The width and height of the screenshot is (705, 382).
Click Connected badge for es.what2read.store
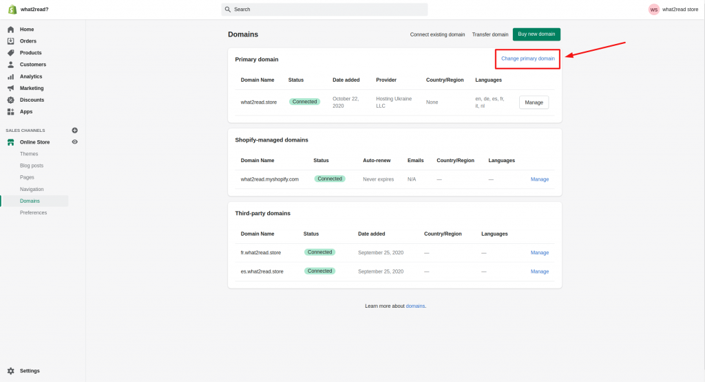(319, 271)
